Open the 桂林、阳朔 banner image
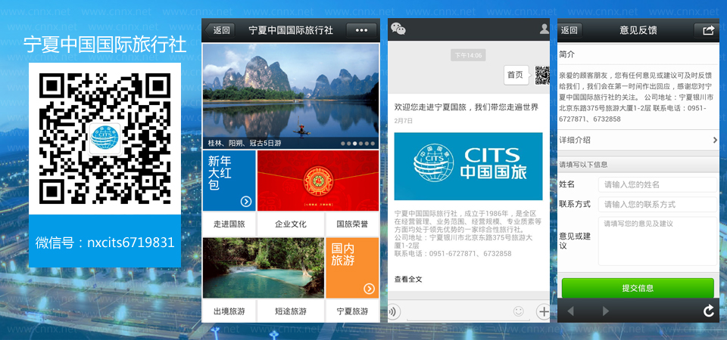Screen dimensions: 727x340 [291, 96]
